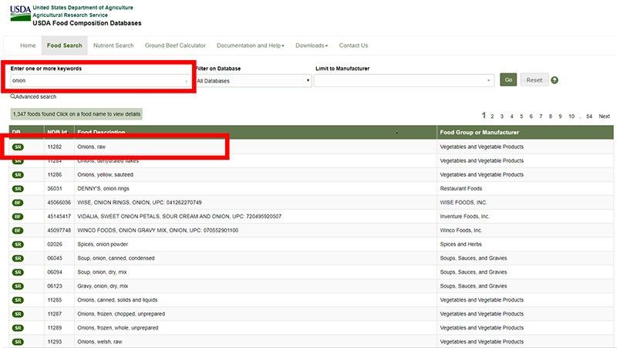This screenshot has height=348, width=617.
Task: Click the Reset button
Action: pyautogui.click(x=534, y=80)
